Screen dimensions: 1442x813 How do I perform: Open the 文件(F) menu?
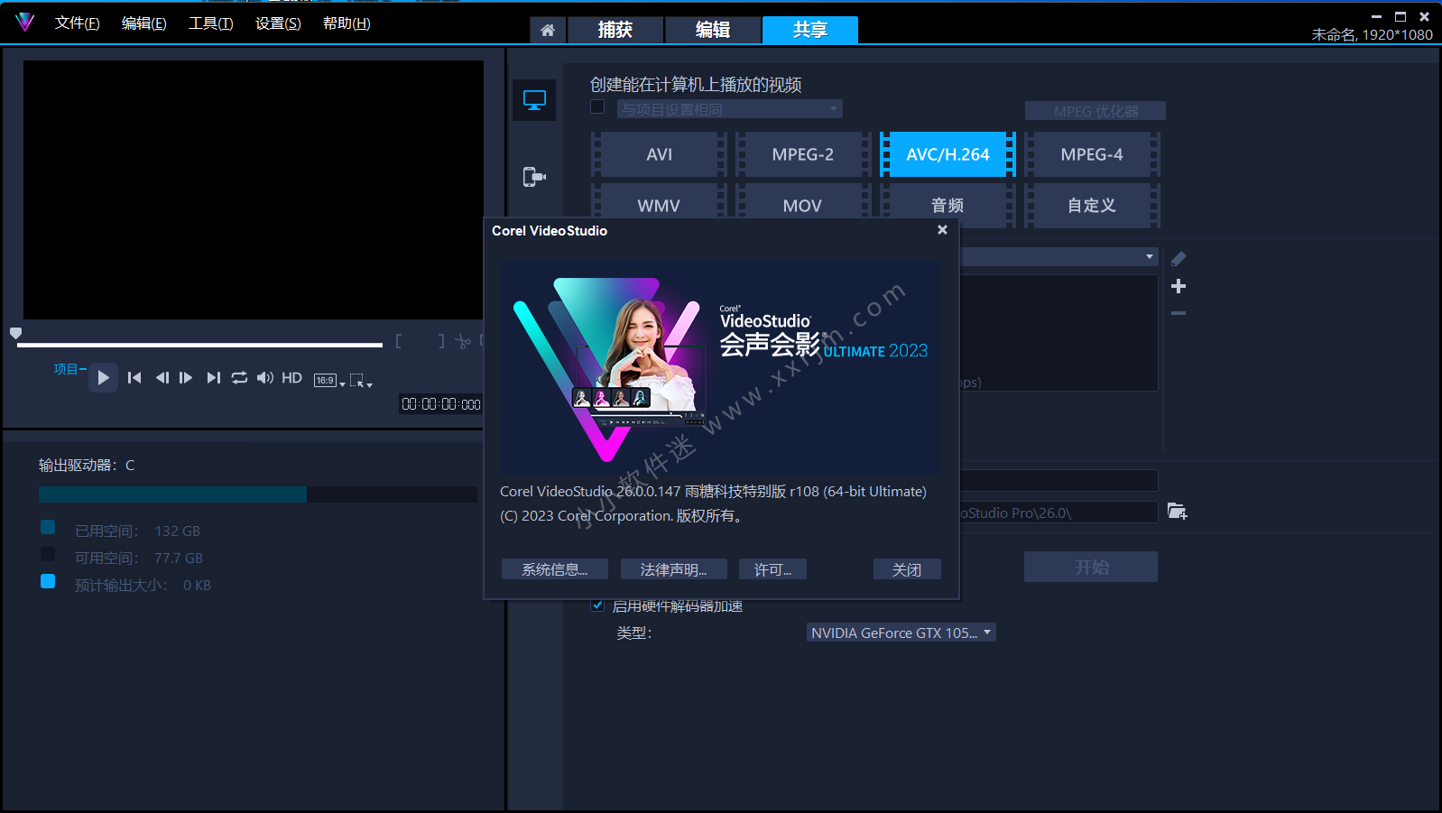(x=77, y=23)
